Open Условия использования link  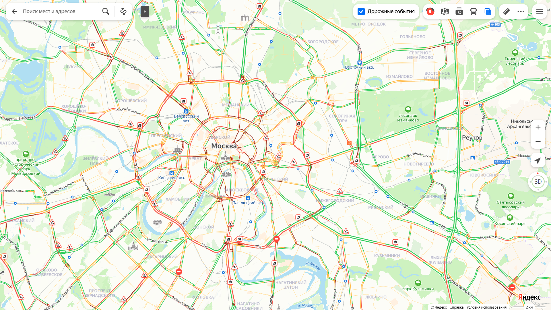click(x=486, y=307)
